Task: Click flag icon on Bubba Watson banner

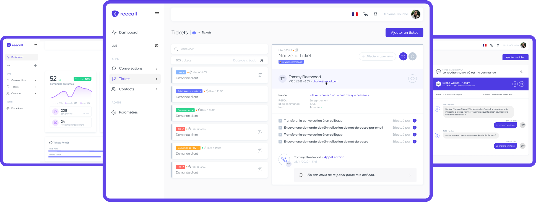Action: 515,84
